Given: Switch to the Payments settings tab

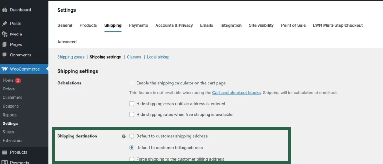Looking at the screenshot, I should click(138, 25).
